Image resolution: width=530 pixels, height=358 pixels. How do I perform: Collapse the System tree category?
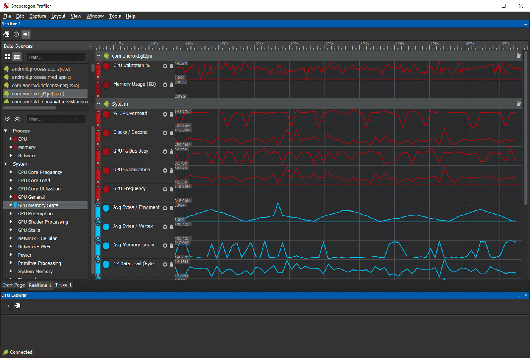coord(6,164)
